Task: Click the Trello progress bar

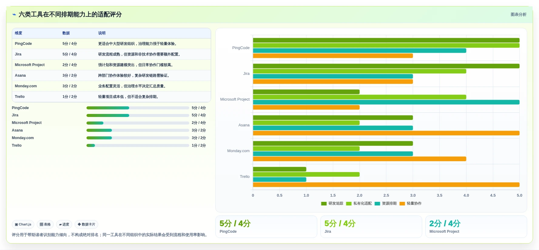Action: 138,145
